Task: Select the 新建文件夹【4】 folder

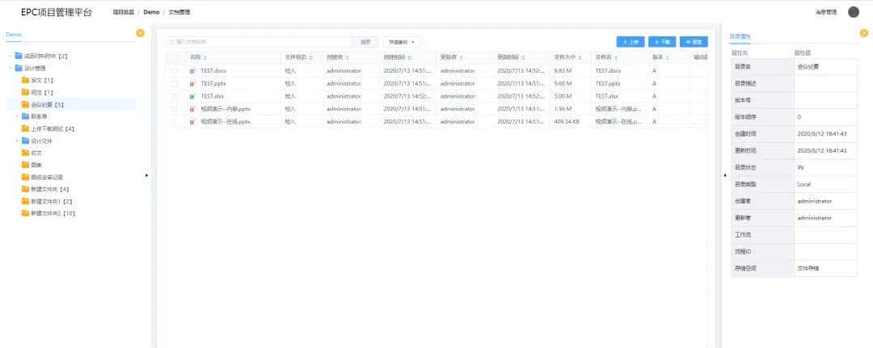Action: (x=50, y=190)
